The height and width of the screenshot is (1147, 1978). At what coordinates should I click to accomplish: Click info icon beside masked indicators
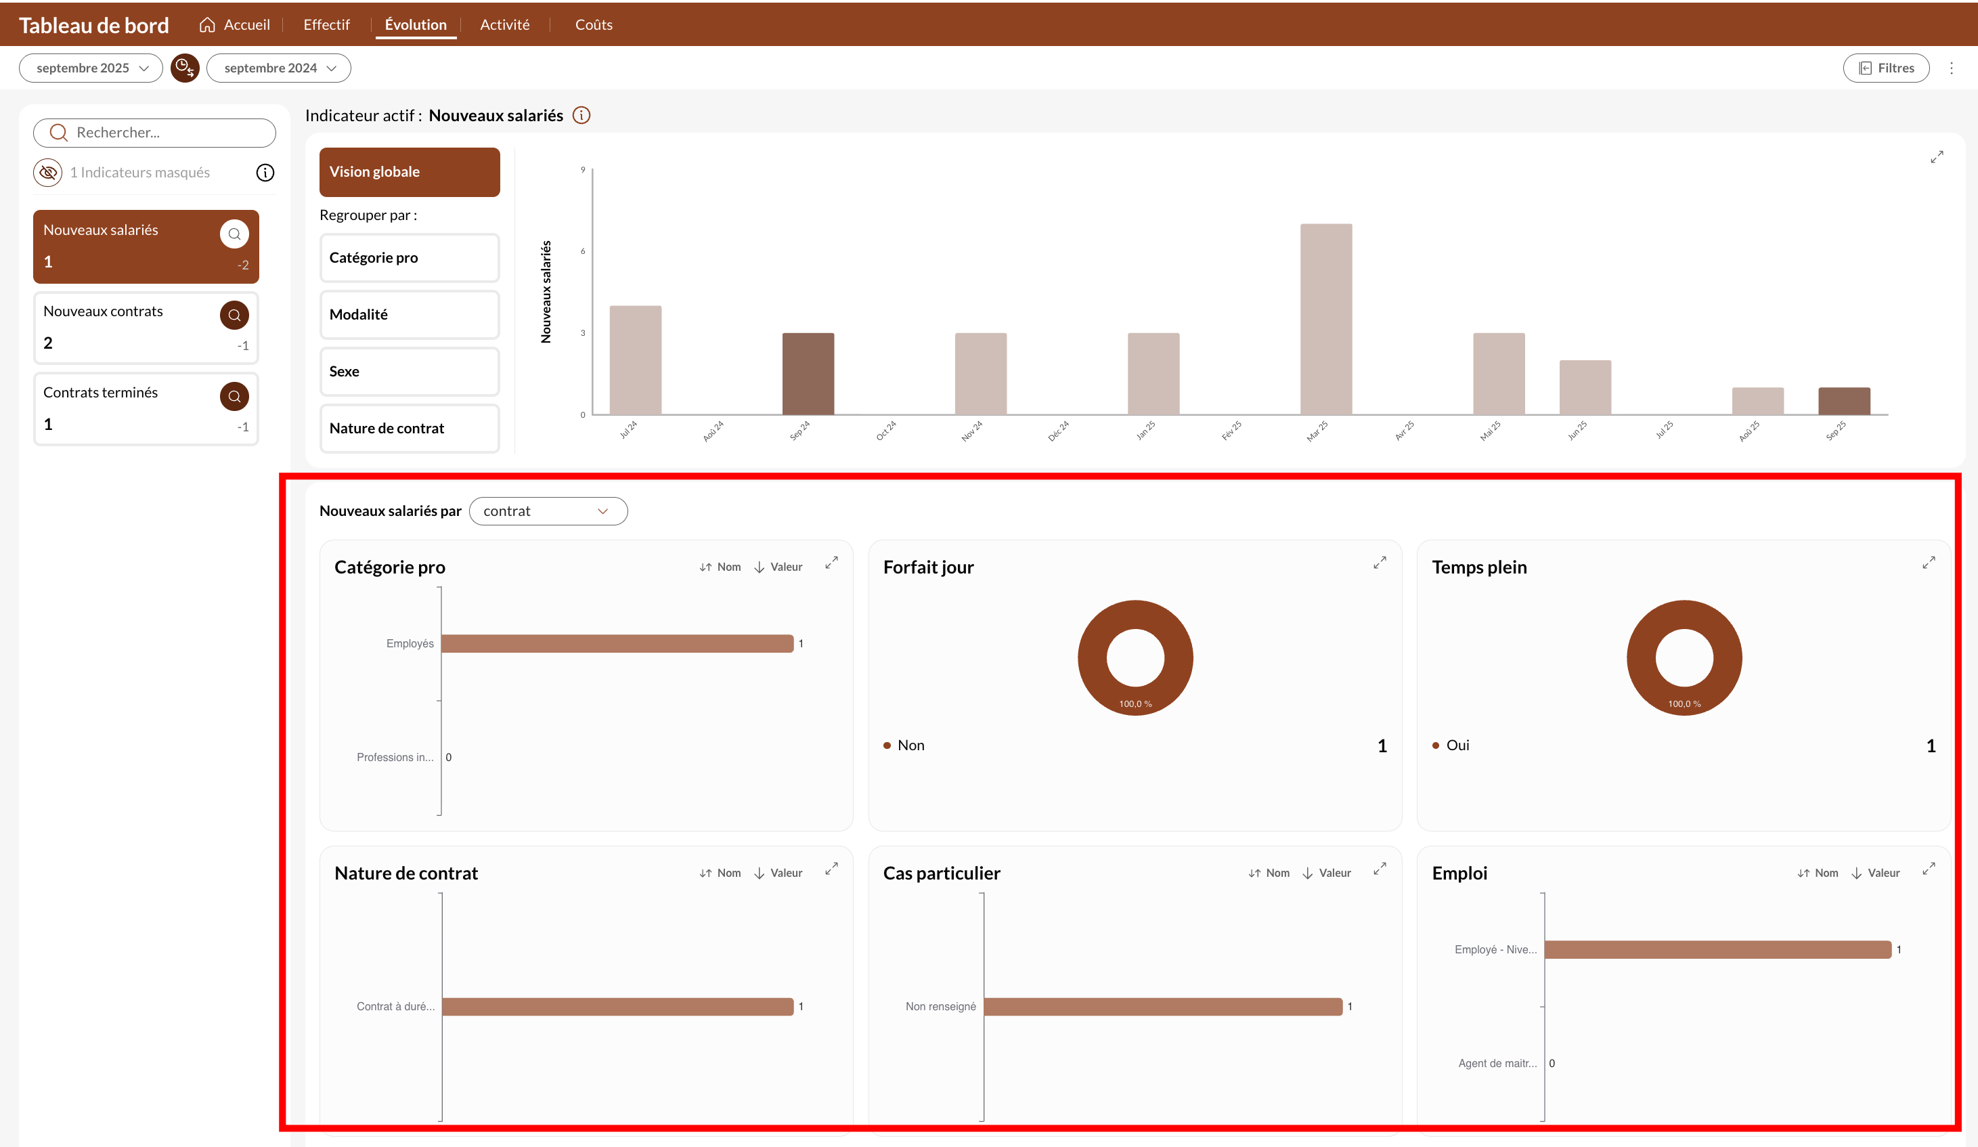(x=265, y=173)
